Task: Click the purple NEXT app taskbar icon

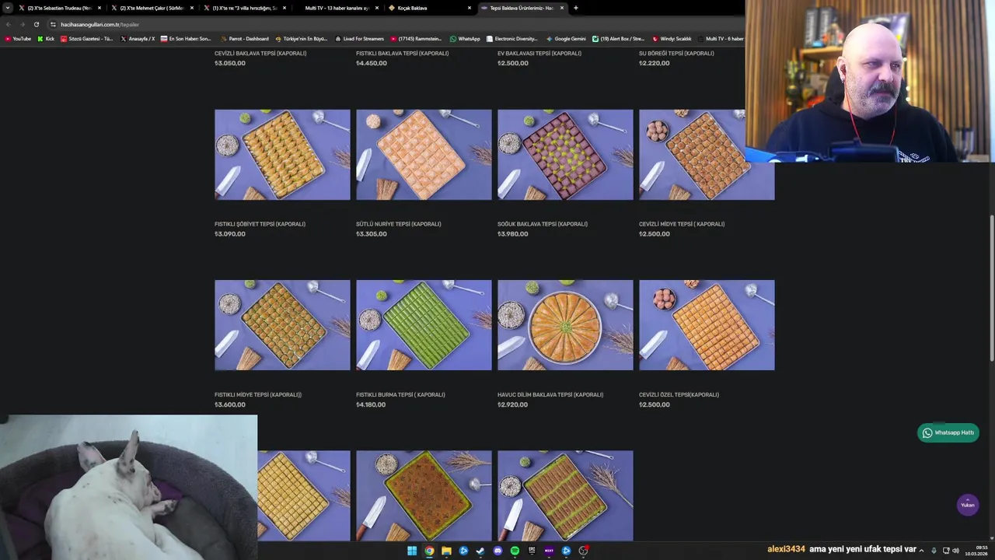Action: click(x=549, y=551)
